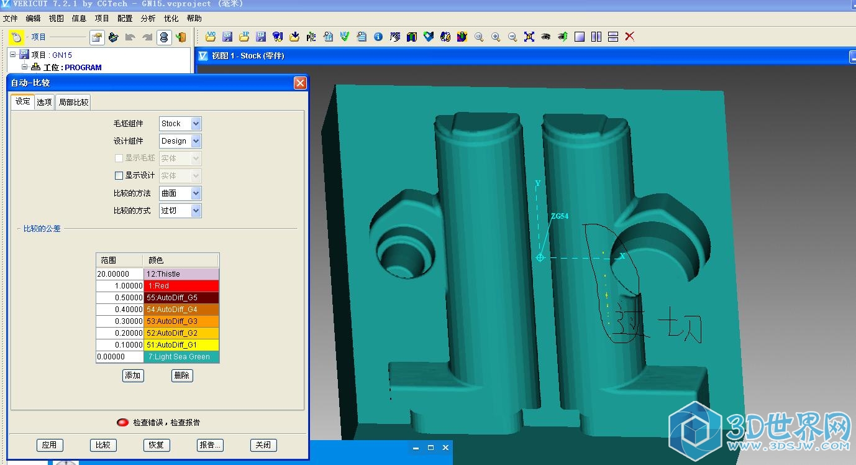This screenshot has height=465, width=856.
Task: Click the 删除 button
Action: [x=182, y=375]
